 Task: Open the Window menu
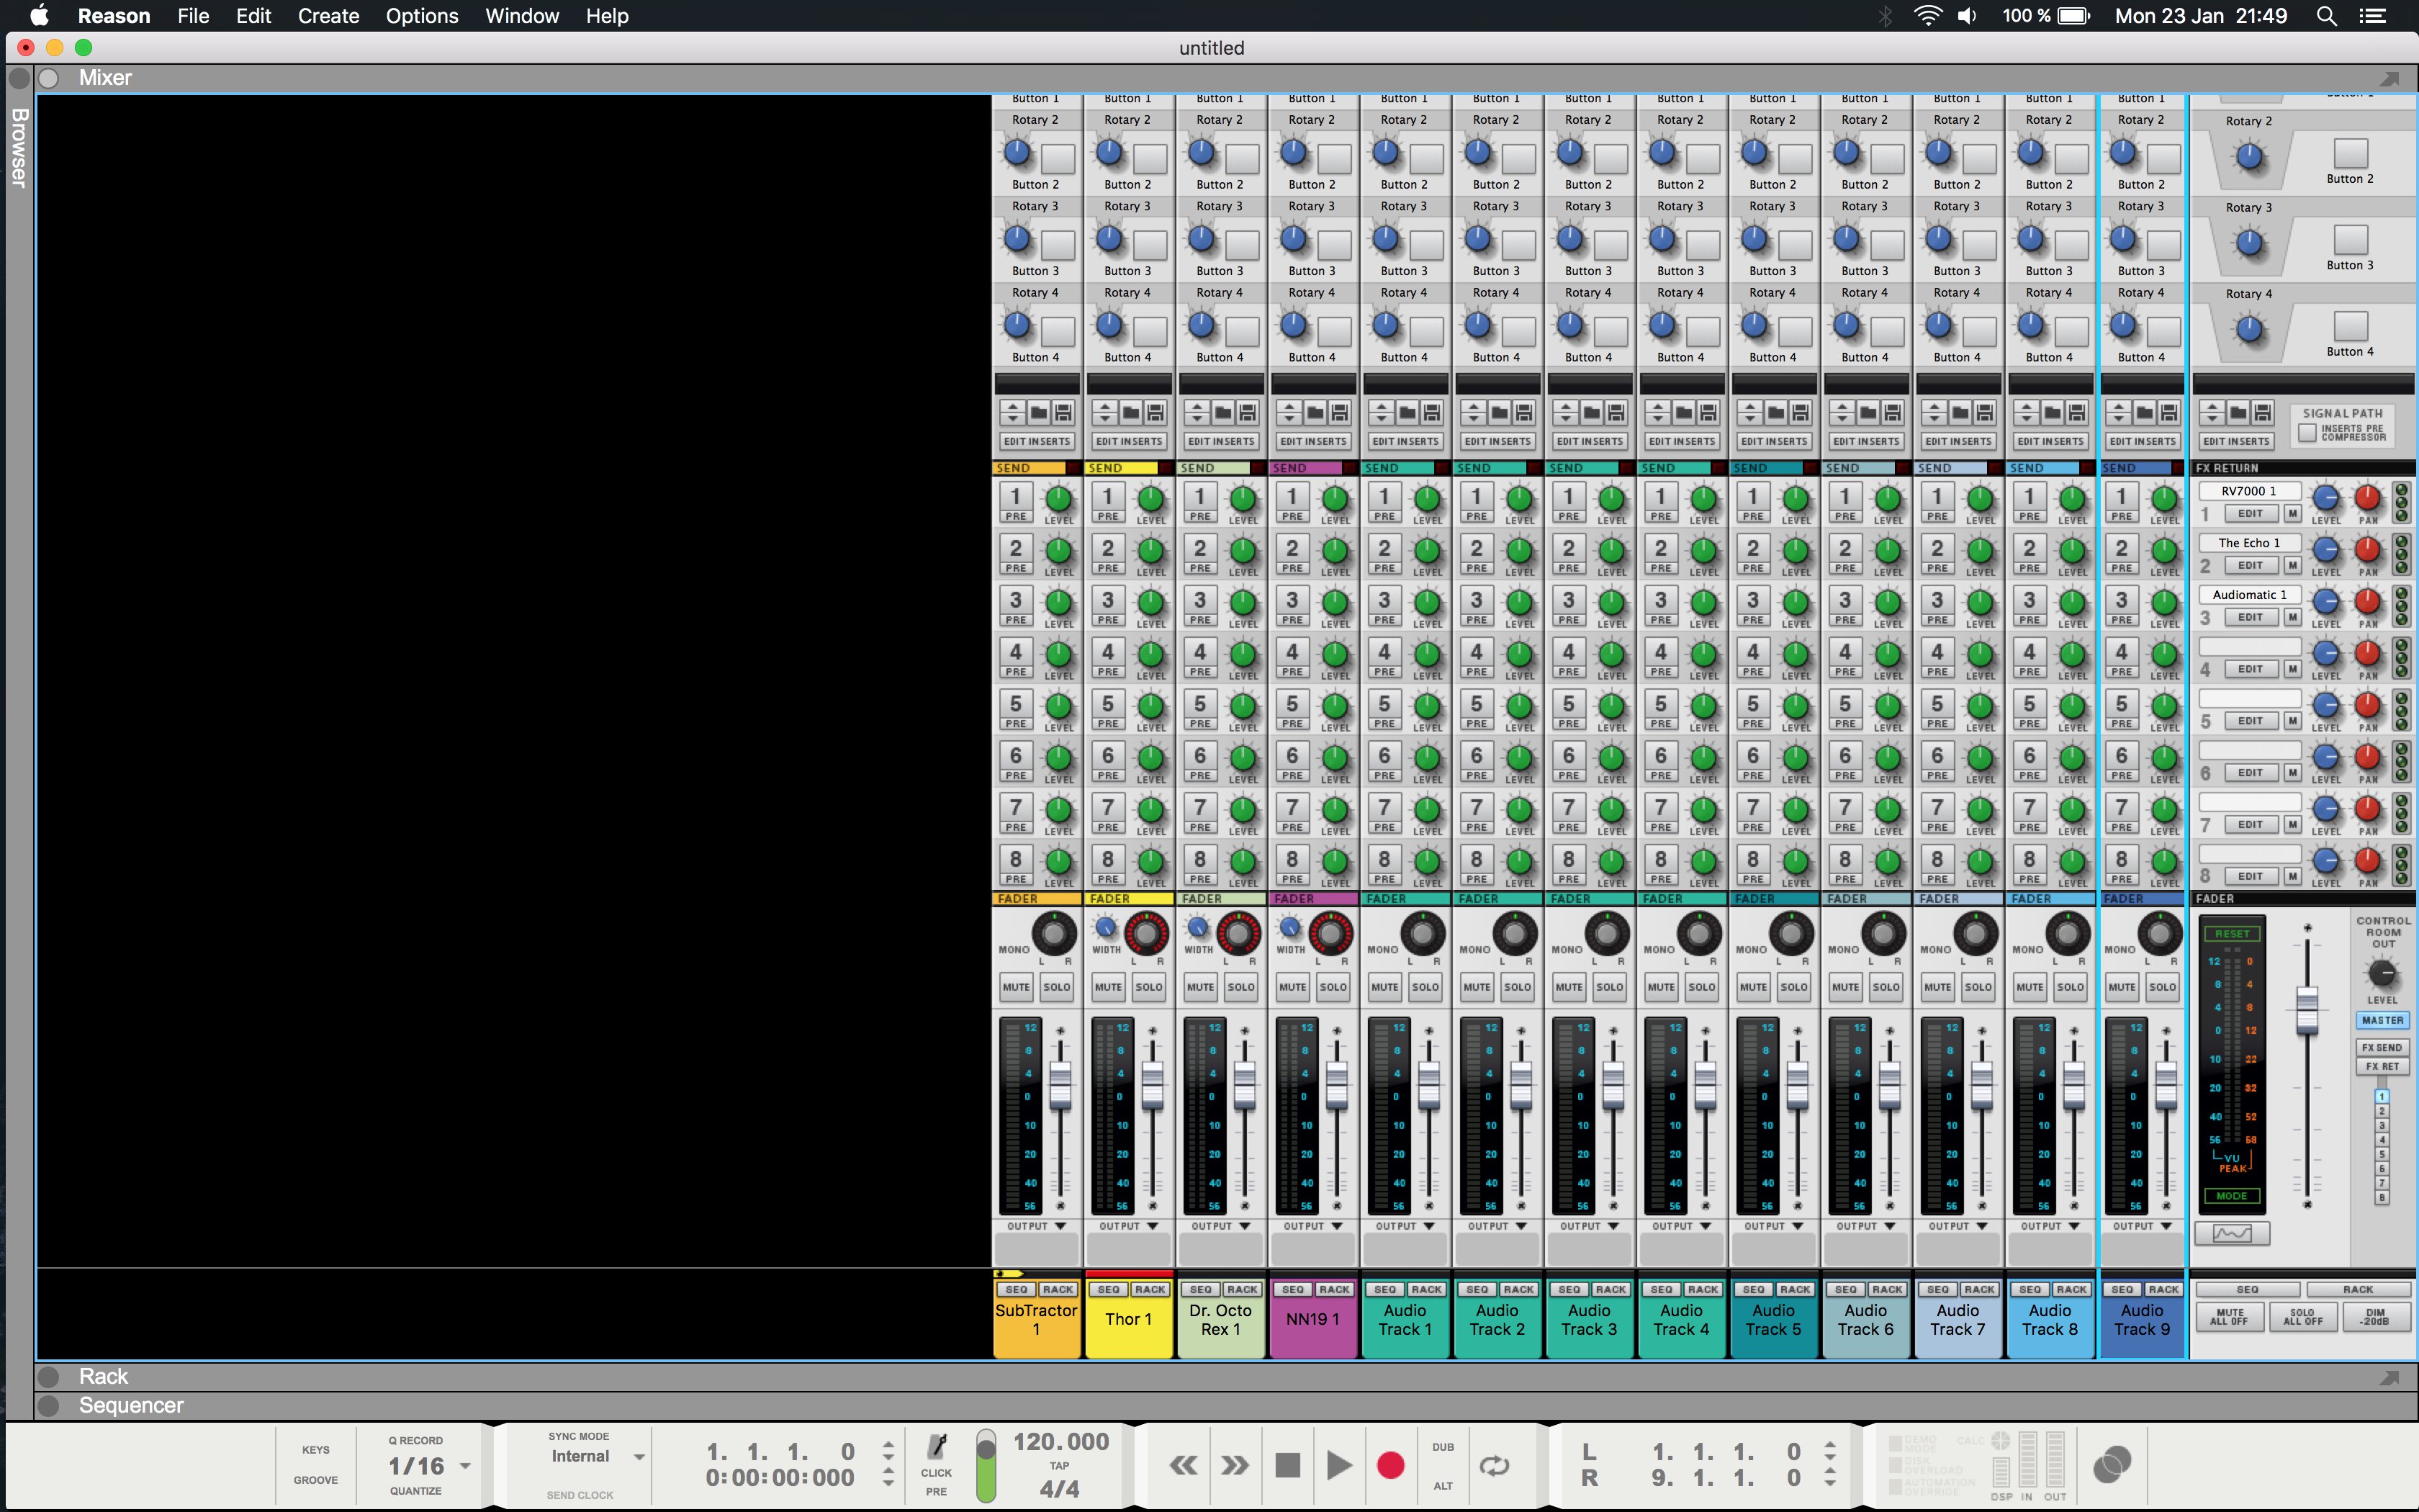click(x=522, y=16)
